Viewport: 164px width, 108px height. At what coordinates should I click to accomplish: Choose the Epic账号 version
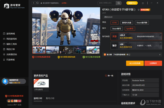130,29
